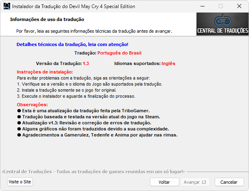Click step 3 'Execute o instalador' line

click(76, 96)
